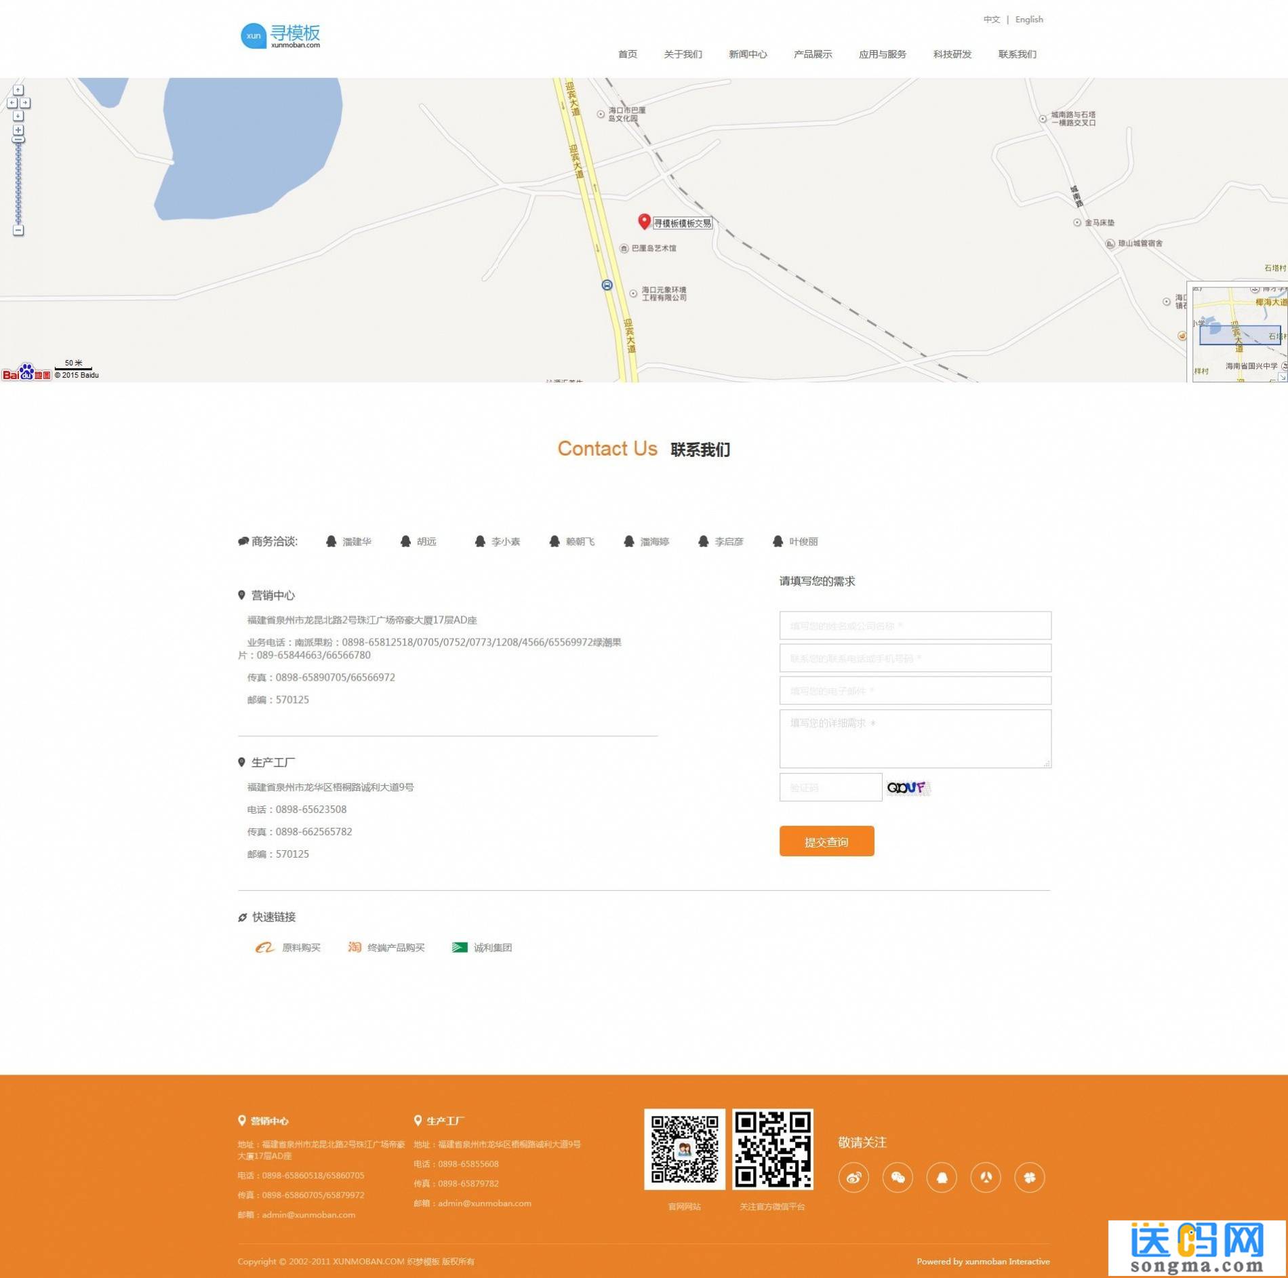
Task: Open the 产品展示 nav item
Action: click(813, 54)
